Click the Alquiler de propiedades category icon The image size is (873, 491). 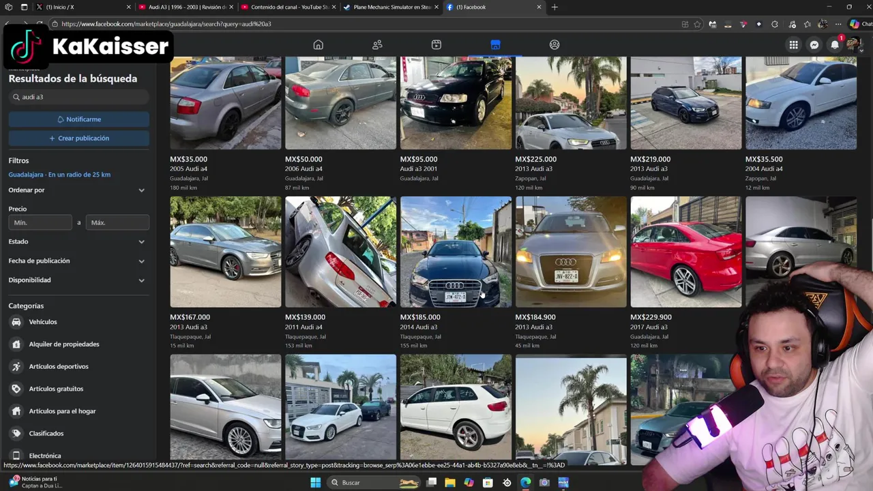pyautogui.click(x=16, y=344)
